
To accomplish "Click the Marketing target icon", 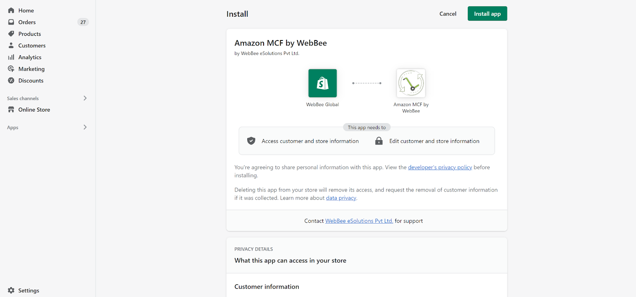I will click(11, 69).
